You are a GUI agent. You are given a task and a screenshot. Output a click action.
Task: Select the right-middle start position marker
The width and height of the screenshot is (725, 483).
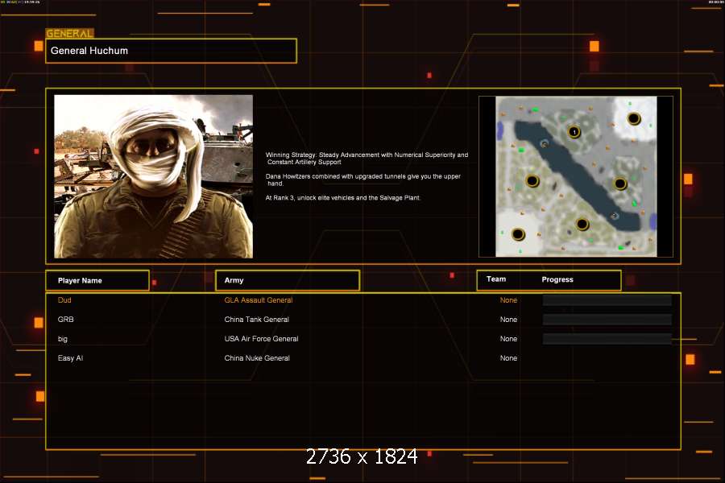coord(619,184)
